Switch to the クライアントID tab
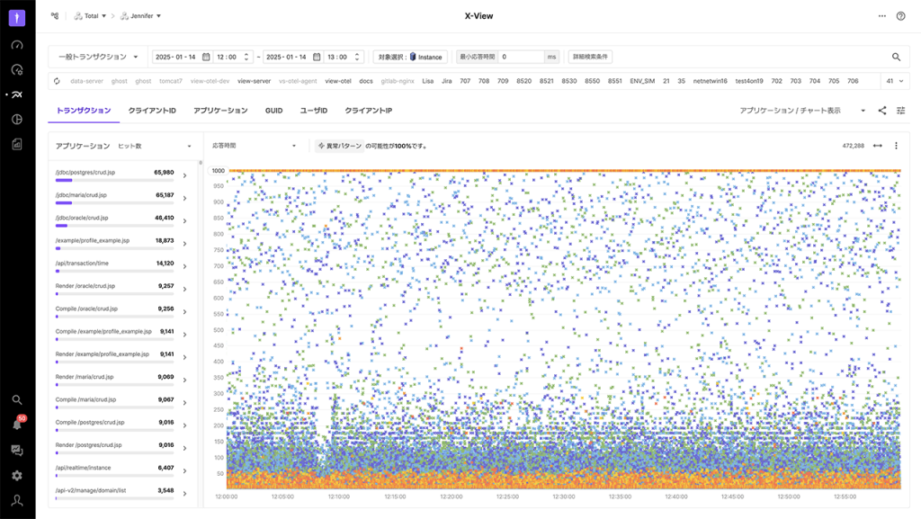Viewport: 921px width, 519px height. click(152, 111)
